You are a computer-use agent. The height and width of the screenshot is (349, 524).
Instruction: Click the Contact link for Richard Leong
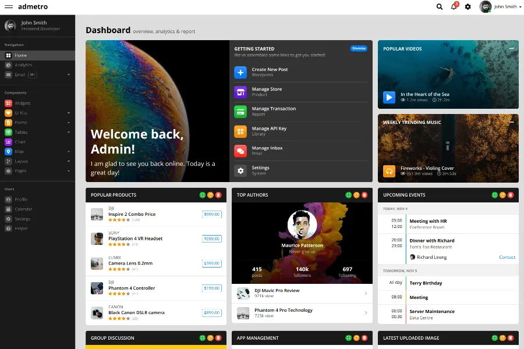tap(507, 257)
